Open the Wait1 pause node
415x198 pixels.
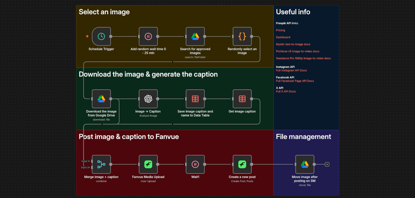tap(195, 164)
